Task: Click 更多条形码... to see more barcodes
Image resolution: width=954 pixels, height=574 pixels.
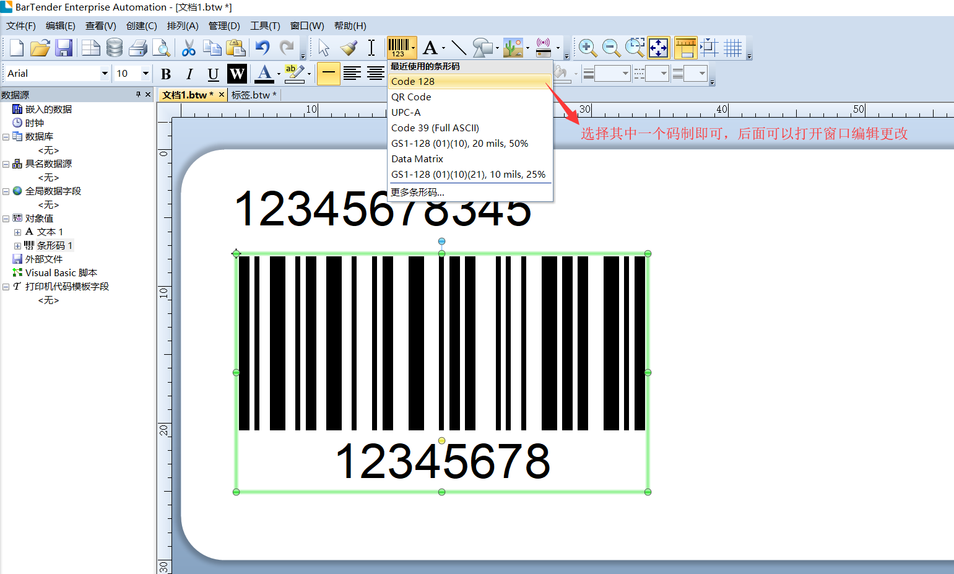Action: [417, 193]
